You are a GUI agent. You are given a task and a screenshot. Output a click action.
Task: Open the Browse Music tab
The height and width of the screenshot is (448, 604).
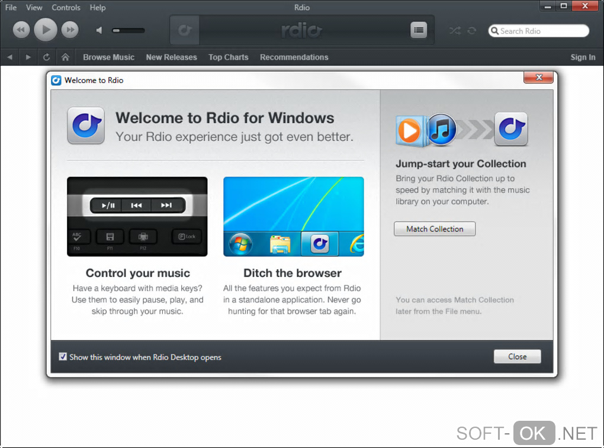click(108, 57)
